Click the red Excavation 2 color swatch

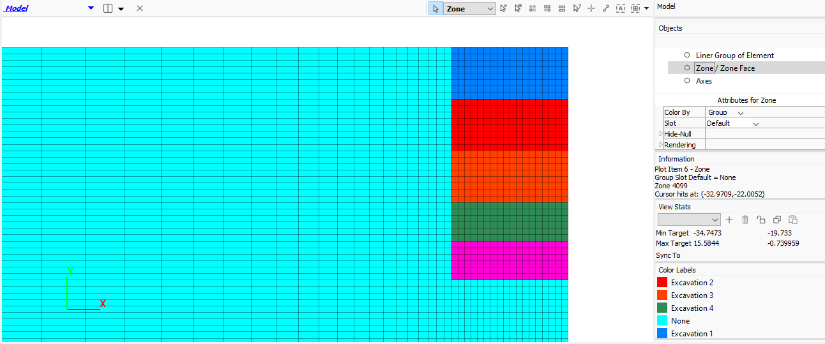(x=662, y=282)
